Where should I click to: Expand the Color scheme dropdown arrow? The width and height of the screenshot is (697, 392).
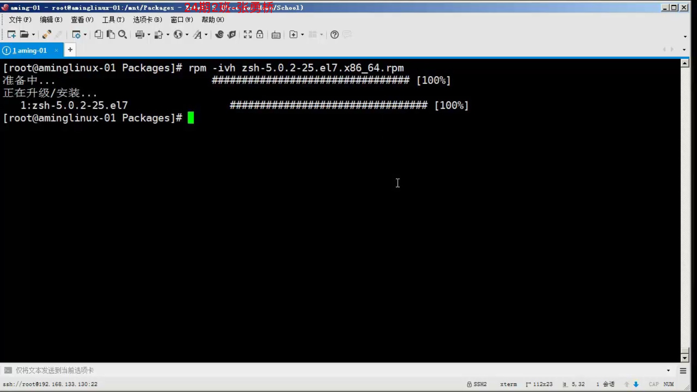pyautogui.click(x=168, y=35)
